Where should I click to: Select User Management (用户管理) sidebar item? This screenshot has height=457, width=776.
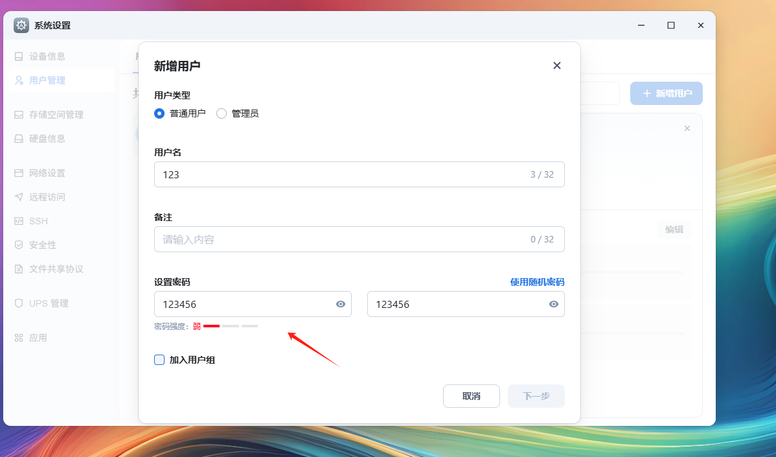[62, 80]
